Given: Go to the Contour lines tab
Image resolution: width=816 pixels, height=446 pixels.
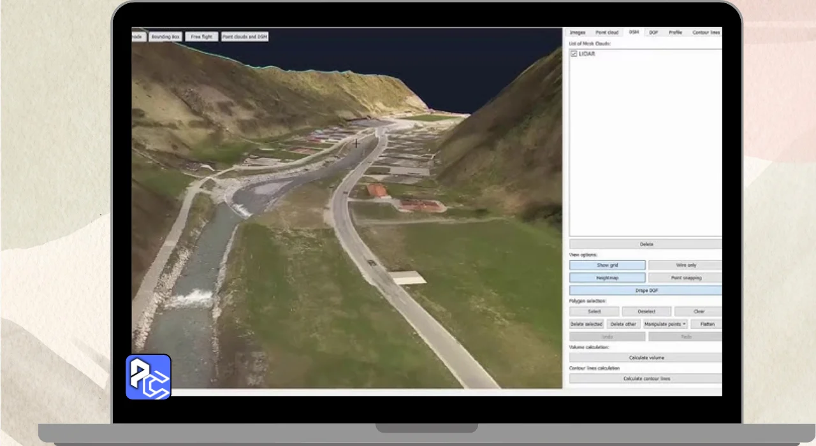Looking at the screenshot, I should tap(706, 32).
